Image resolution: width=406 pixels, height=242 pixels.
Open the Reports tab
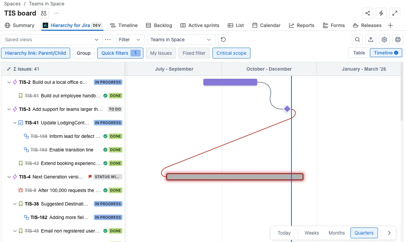(302, 25)
